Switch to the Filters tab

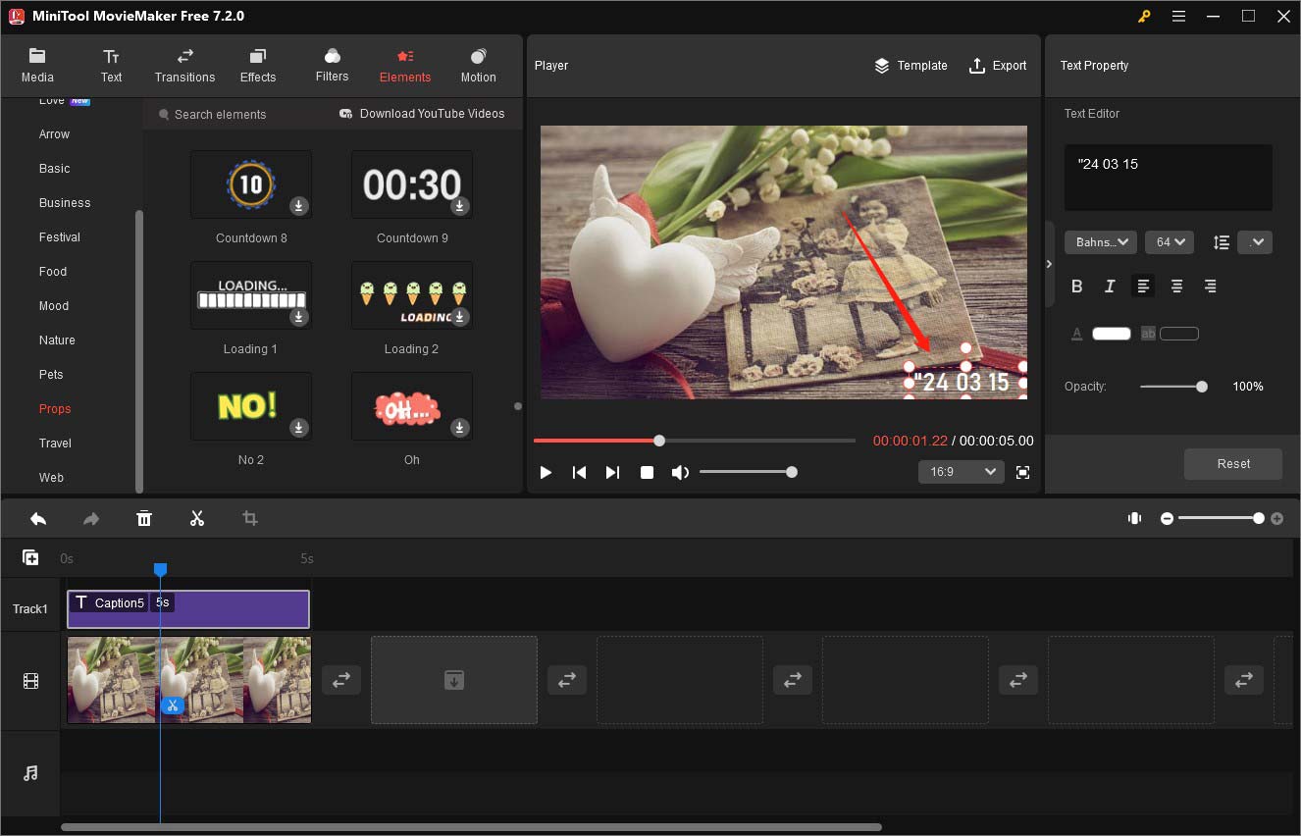[x=332, y=65]
